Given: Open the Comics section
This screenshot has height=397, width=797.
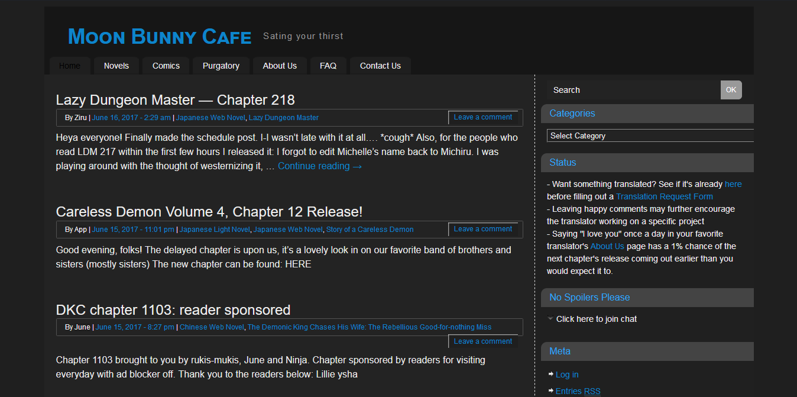Looking at the screenshot, I should [x=166, y=66].
